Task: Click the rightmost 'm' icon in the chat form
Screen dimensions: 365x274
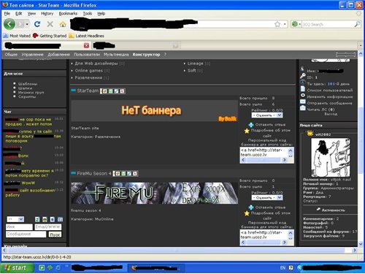Action: point(60,219)
